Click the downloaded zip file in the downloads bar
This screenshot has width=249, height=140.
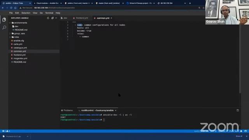click(x=14, y=136)
